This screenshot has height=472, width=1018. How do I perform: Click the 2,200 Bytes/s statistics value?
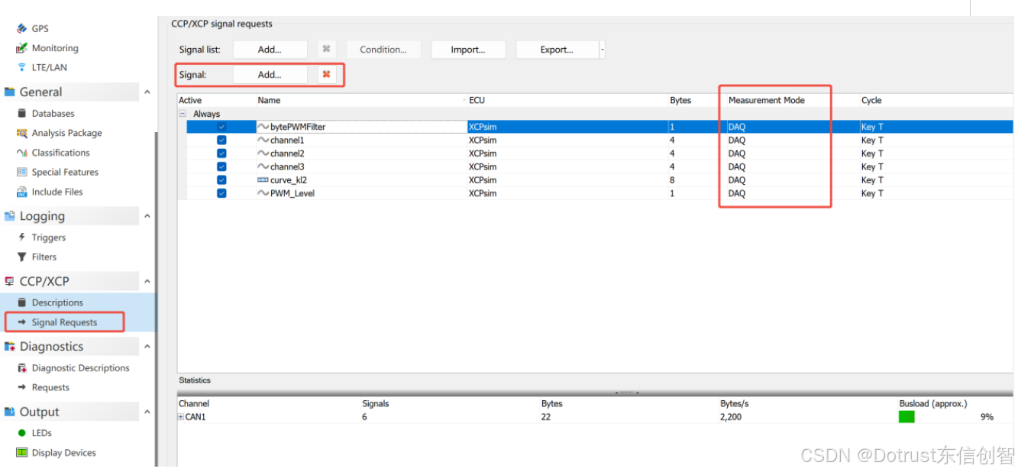click(x=731, y=417)
